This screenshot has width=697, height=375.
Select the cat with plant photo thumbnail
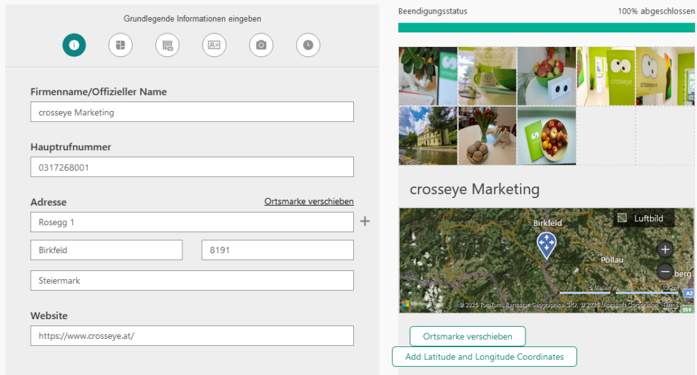click(428, 76)
